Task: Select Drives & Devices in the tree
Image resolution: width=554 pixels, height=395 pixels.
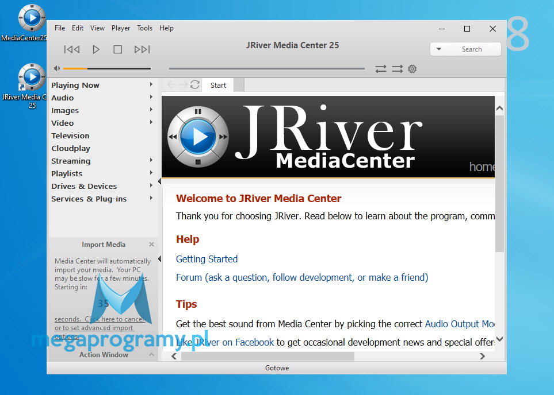Action: pyautogui.click(x=84, y=186)
